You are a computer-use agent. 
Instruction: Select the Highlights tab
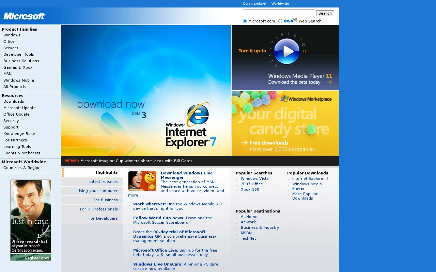pos(92,172)
